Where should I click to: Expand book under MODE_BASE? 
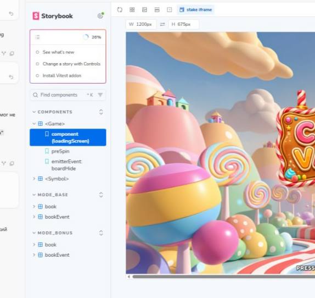[x=34, y=206]
